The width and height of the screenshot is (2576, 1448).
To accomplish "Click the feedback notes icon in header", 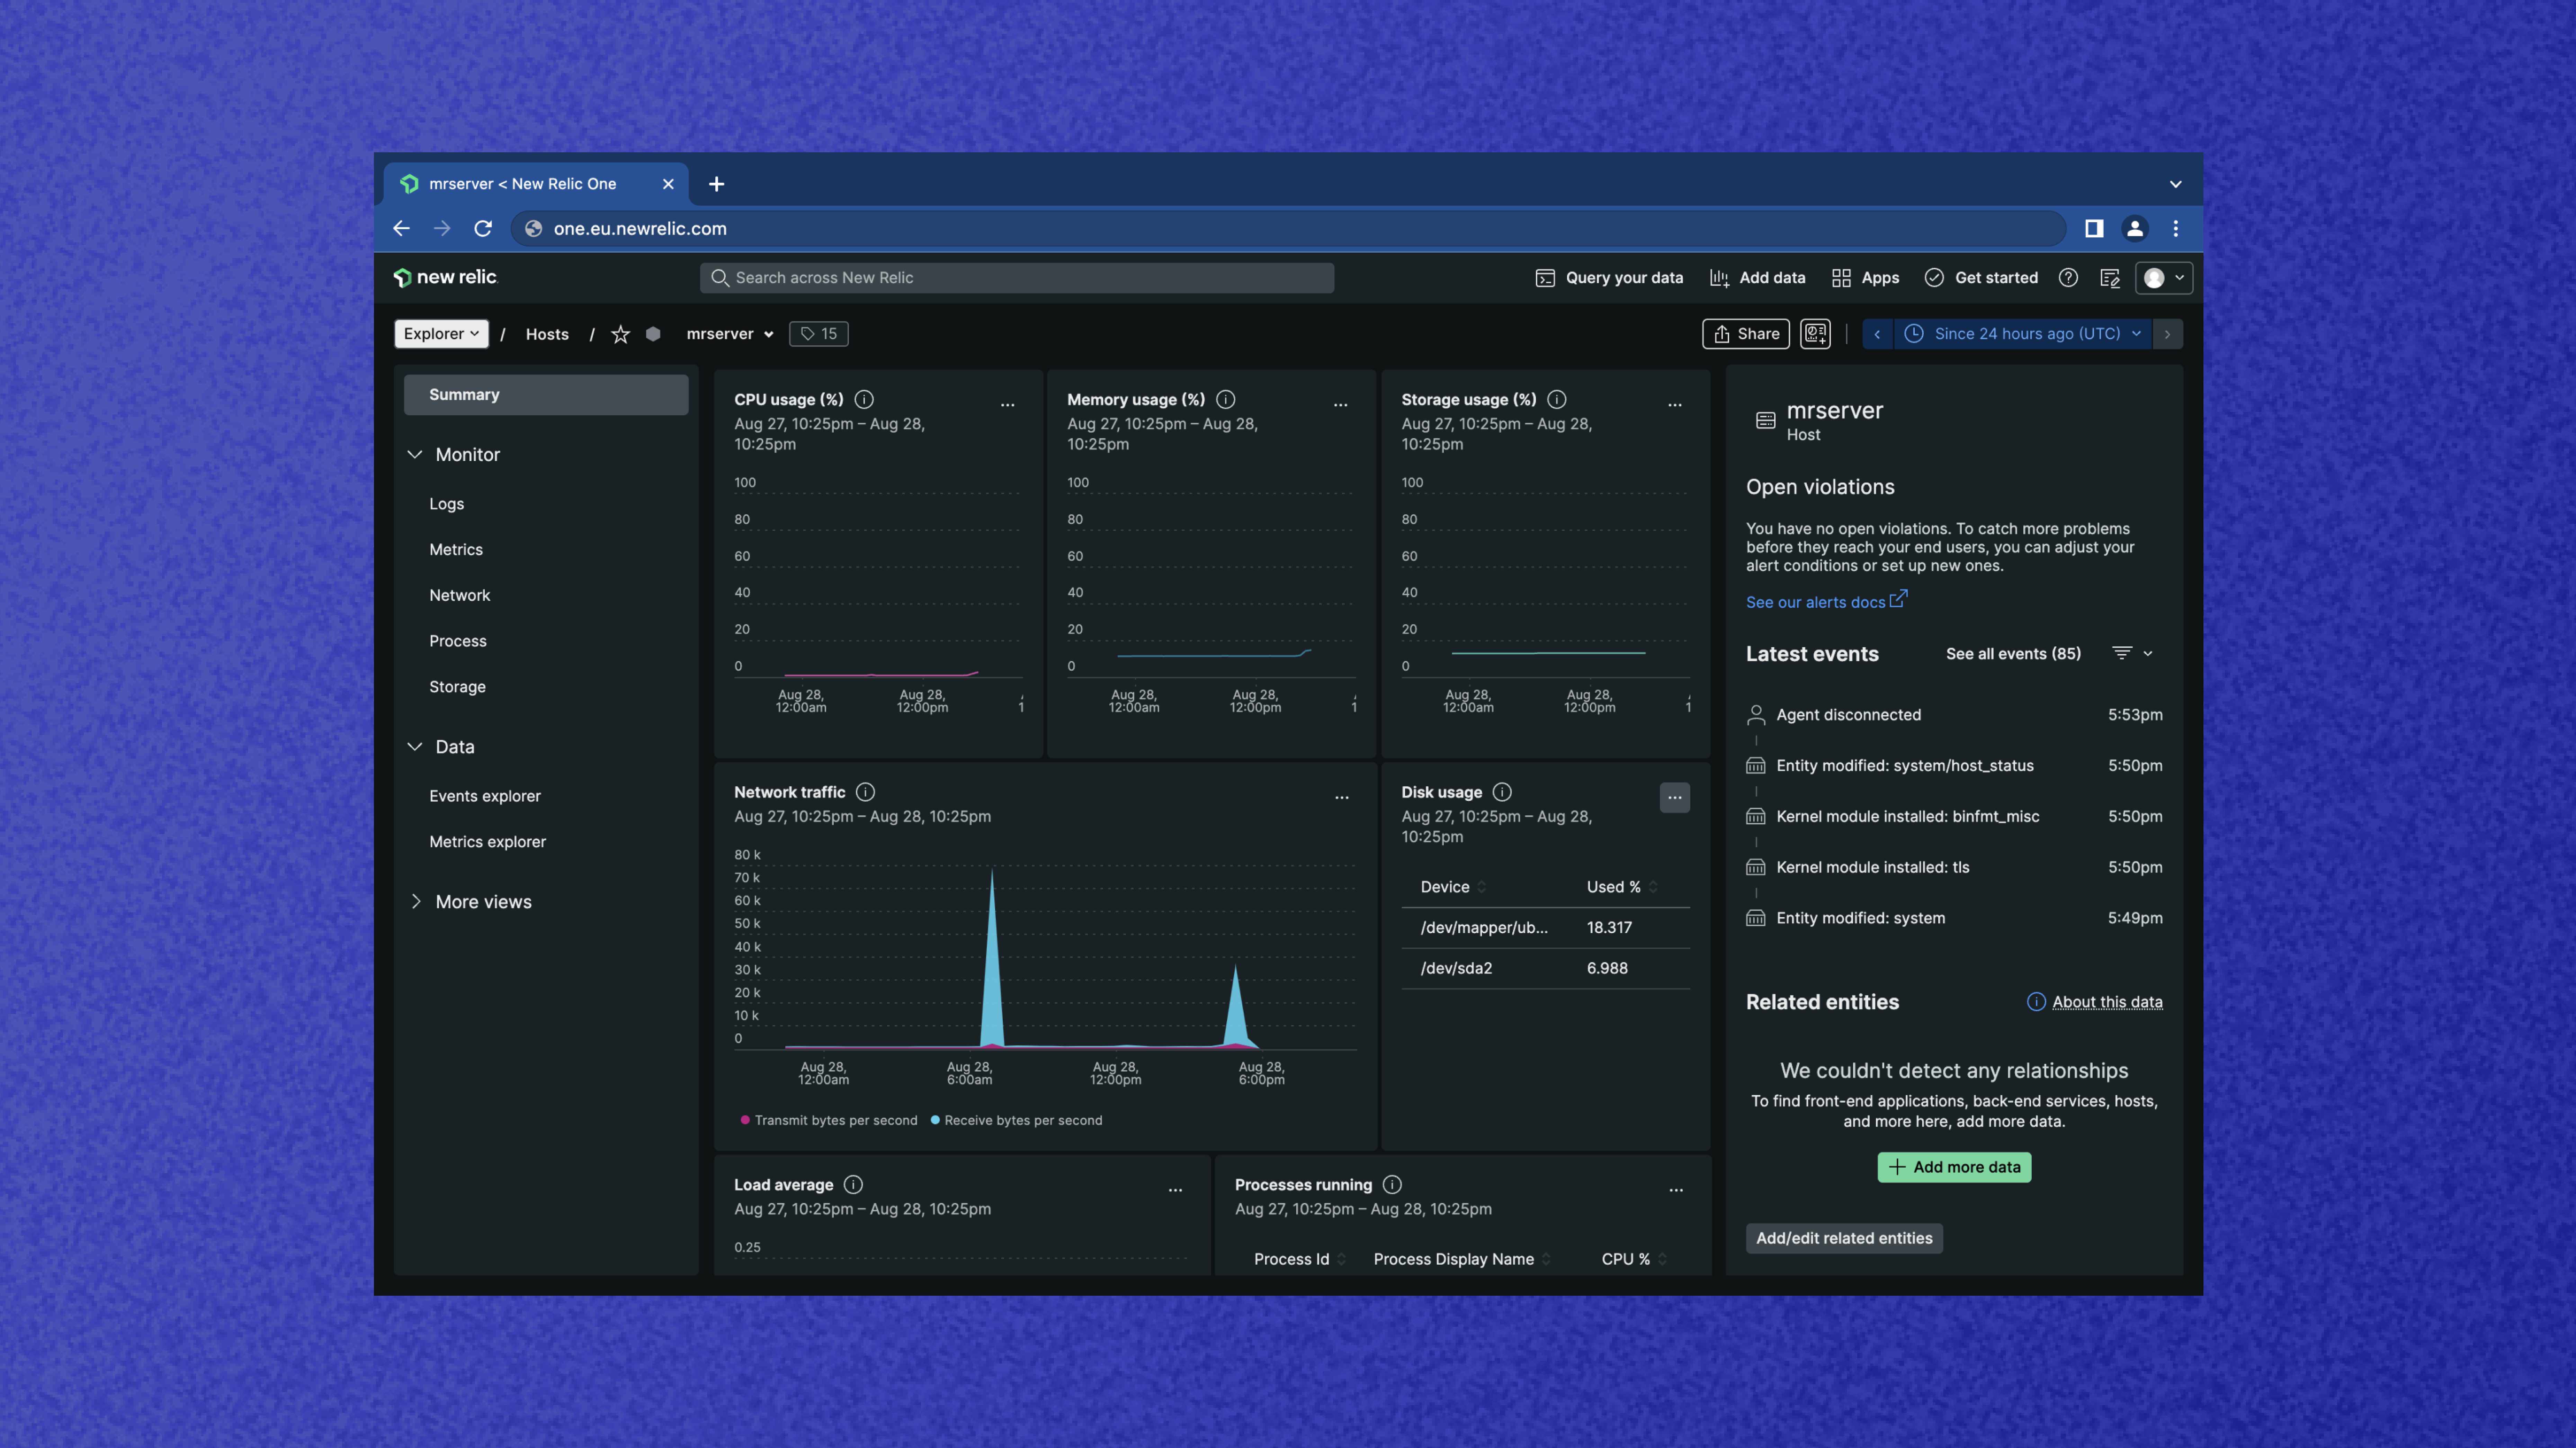I will 2110,278.
